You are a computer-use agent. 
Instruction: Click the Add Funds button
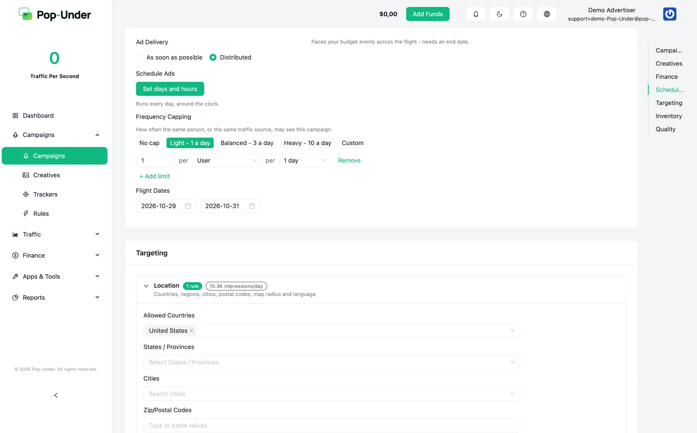pyautogui.click(x=428, y=14)
